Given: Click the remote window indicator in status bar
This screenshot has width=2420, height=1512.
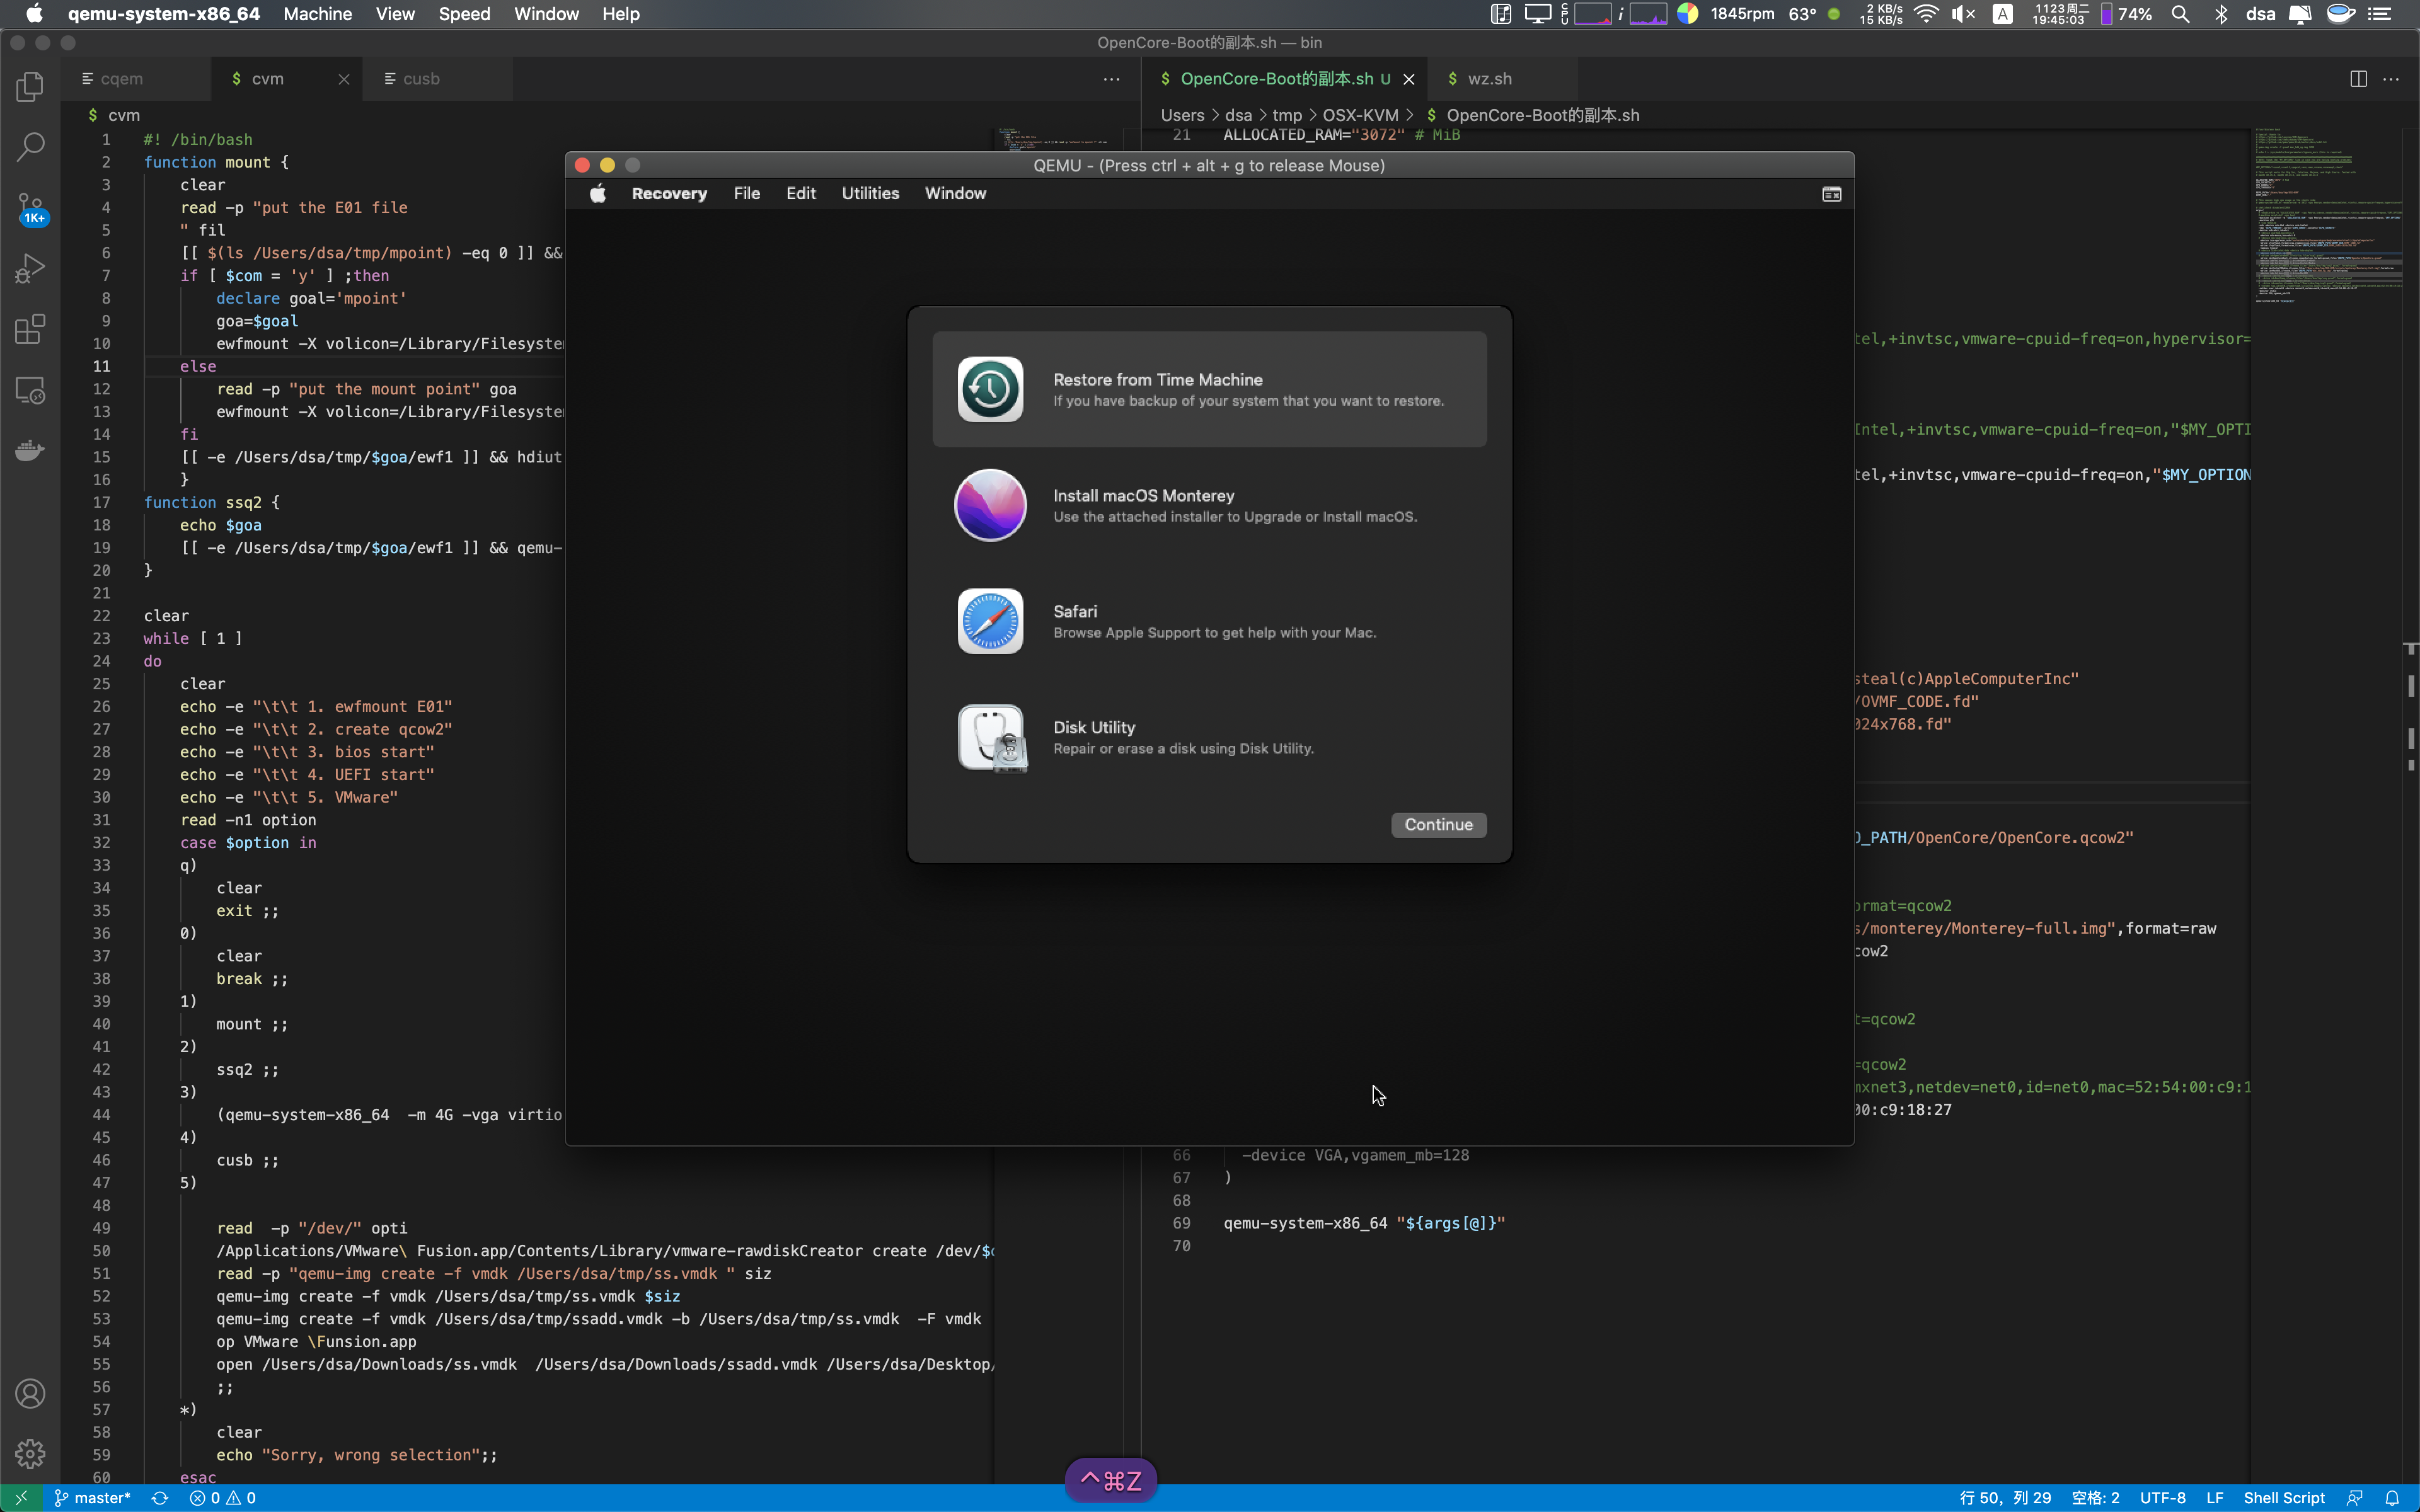Looking at the screenshot, I should pos(21,1497).
